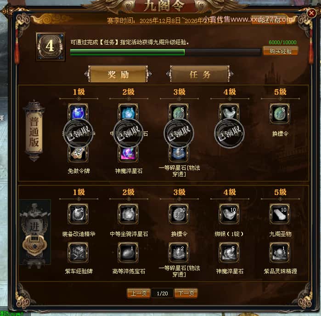Click the green experience progress bar

(x=165, y=52)
